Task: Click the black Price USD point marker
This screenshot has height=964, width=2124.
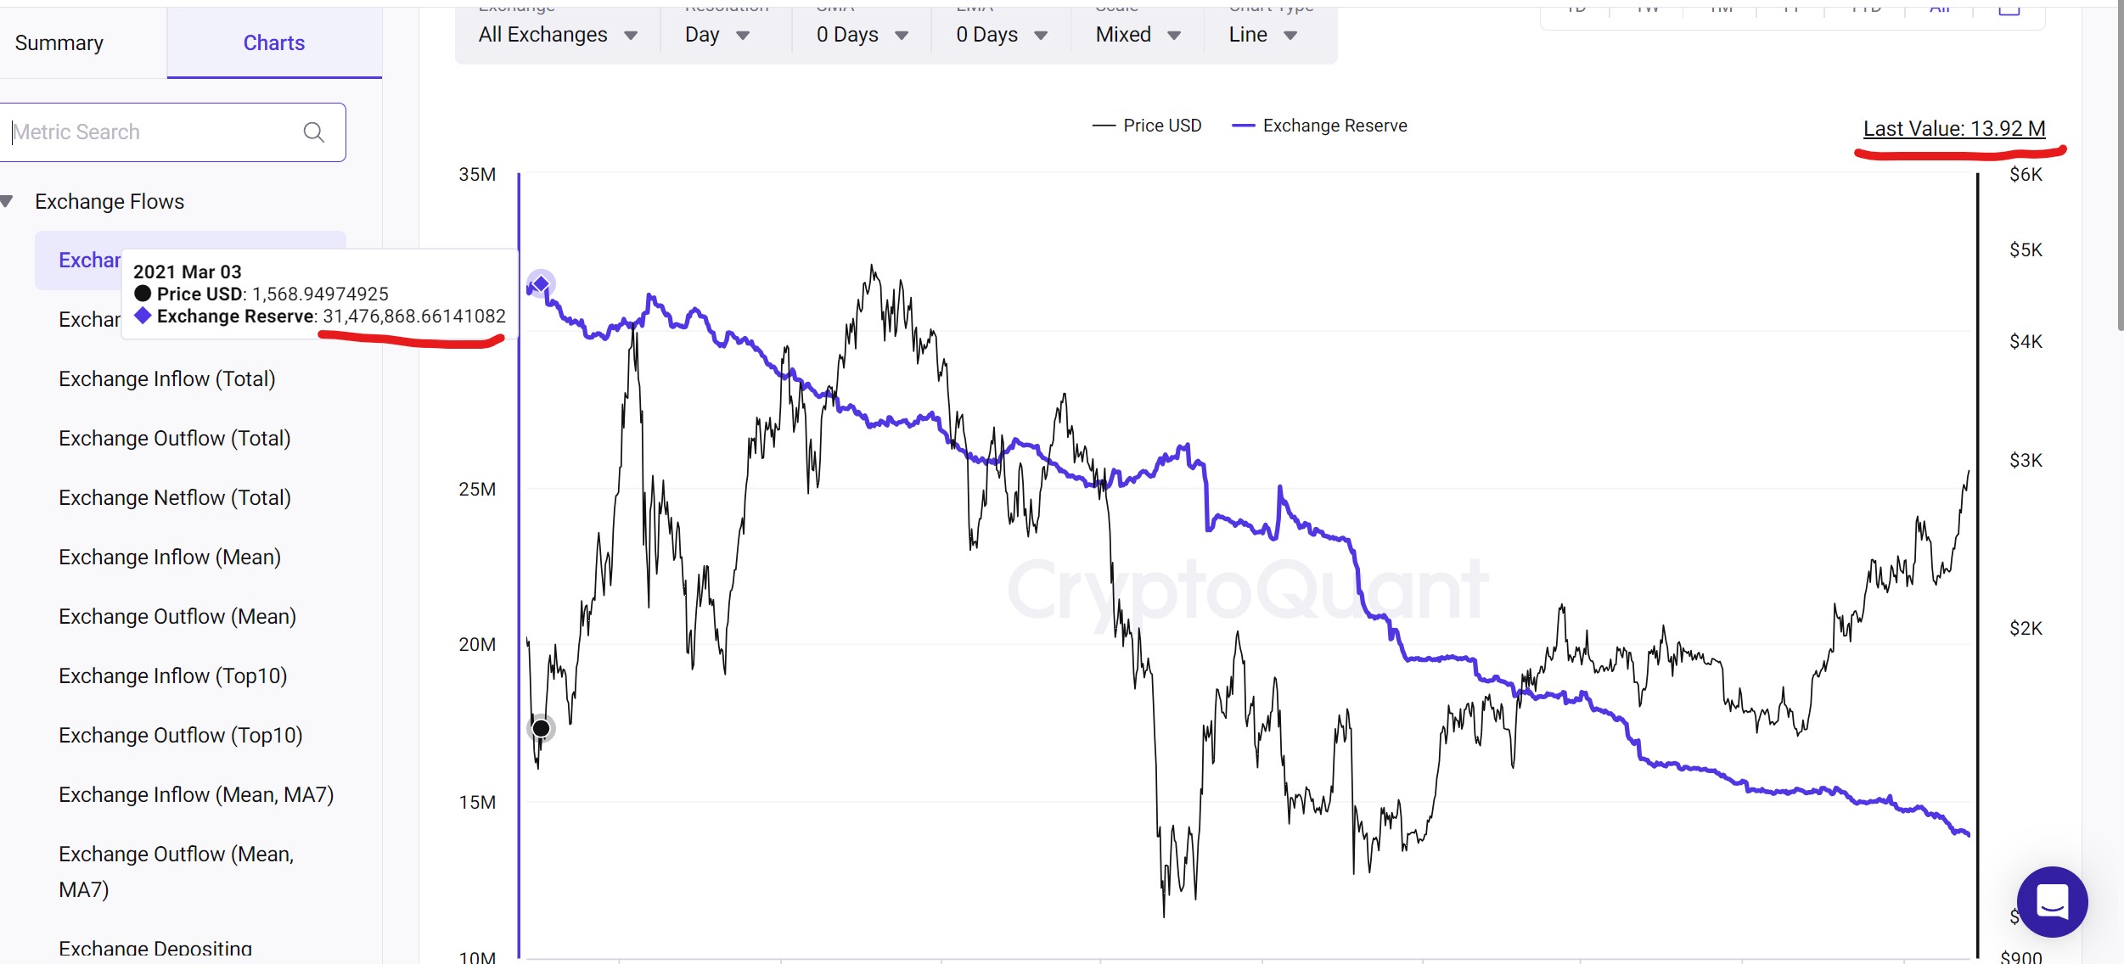Action: coord(541,728)
